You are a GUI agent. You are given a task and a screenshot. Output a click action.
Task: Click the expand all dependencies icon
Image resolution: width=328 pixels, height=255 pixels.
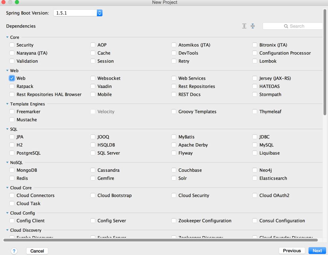[x=244, y=26]
